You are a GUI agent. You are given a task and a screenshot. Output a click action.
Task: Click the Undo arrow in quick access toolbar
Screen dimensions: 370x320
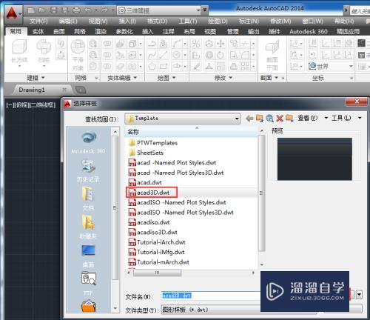pos(88,10)
